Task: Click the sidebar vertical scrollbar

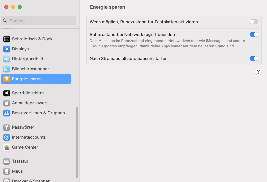Action: (77, 143)
